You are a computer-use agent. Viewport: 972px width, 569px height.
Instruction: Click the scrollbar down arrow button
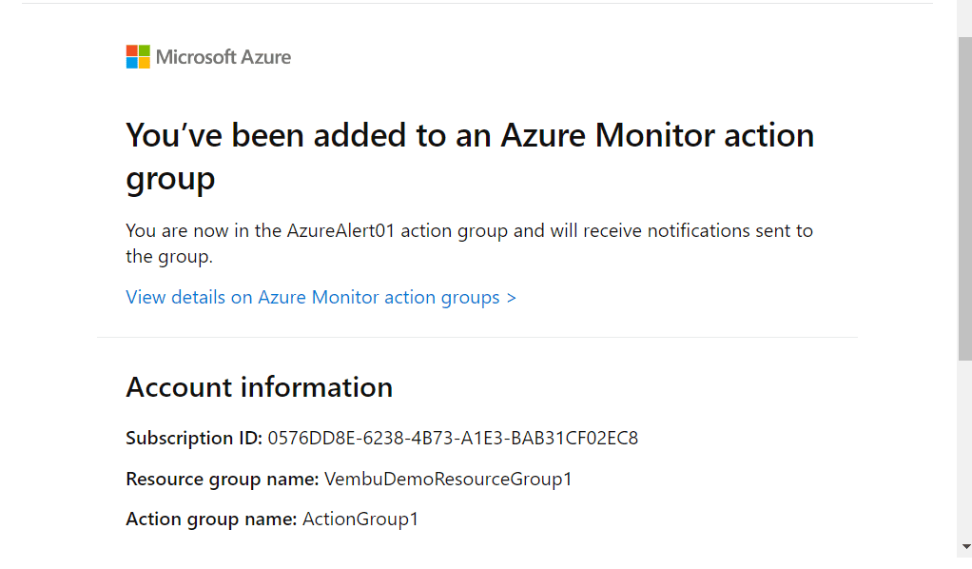click(x=964, y=547)
